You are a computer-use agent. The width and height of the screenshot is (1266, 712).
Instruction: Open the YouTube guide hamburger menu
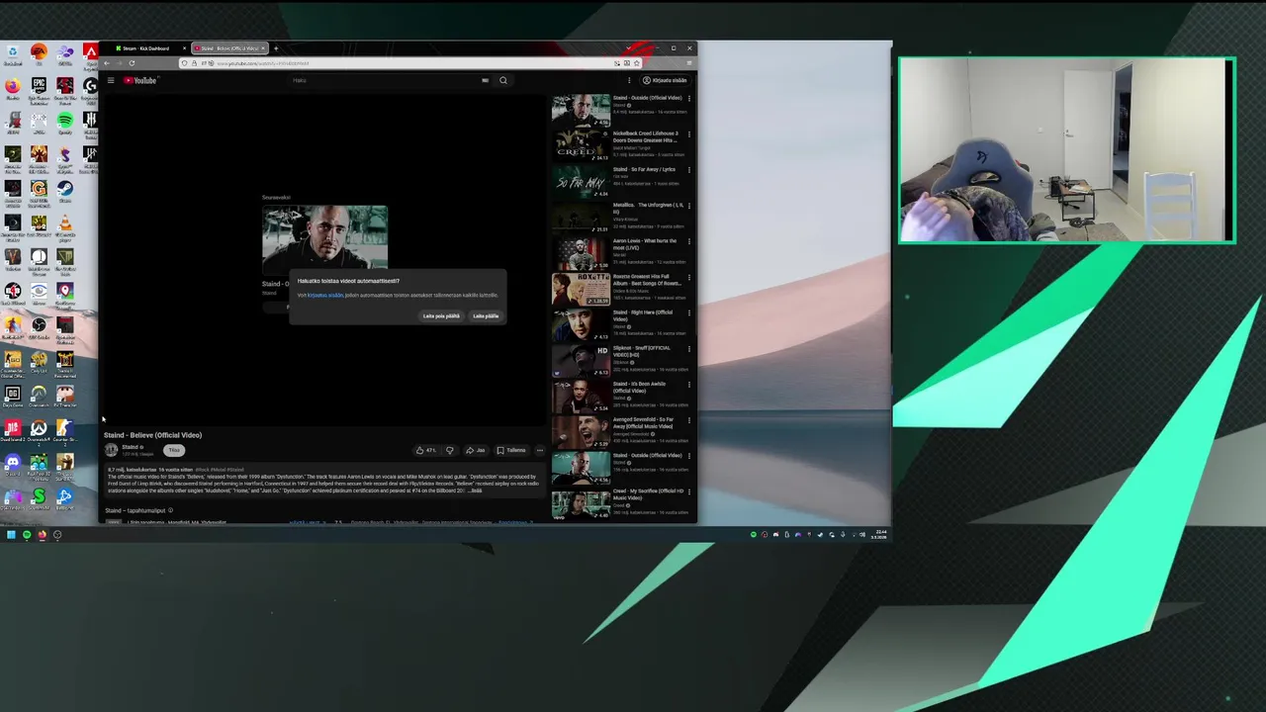(111, 80)
